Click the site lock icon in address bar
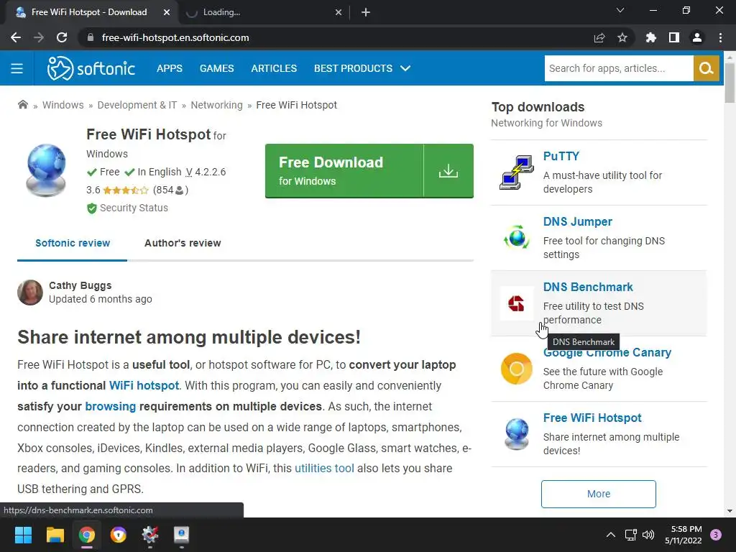736x552 pixels. click(91, 37)
